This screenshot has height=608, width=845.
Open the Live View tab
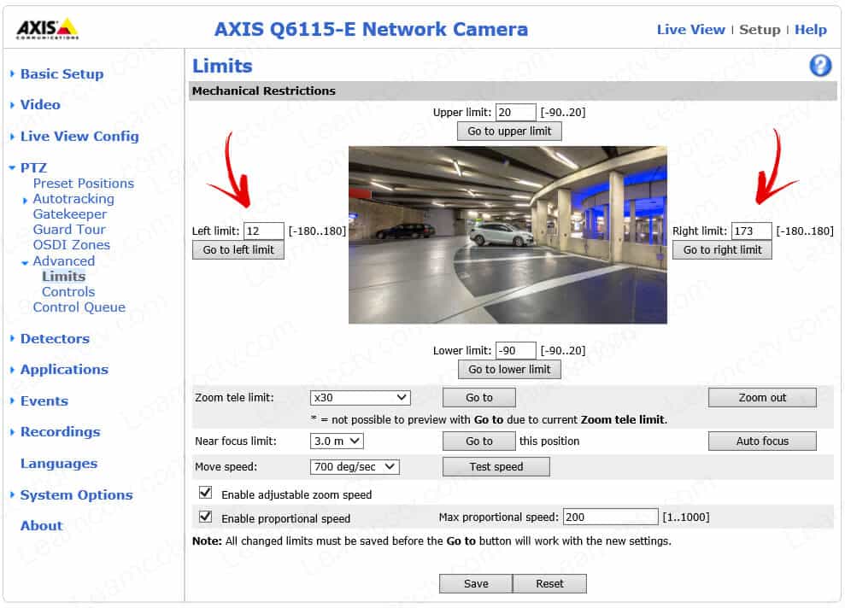[690, 29]
